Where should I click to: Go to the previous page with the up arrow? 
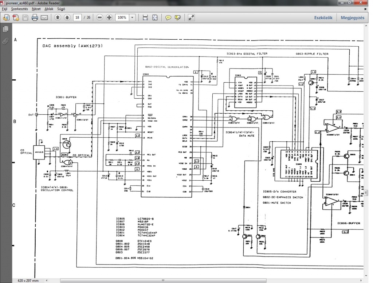[58, 17]
